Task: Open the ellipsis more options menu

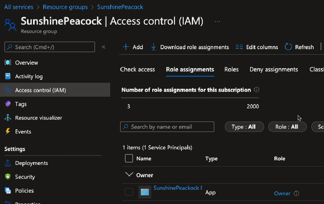Action: click(217, 21)
